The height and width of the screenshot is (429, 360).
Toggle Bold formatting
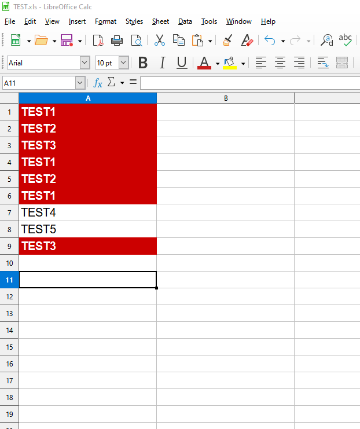pos(143,63)
